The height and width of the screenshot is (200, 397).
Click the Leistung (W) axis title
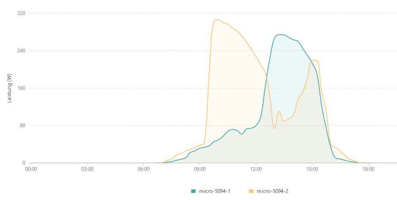pyautogui.click(x=9, y=88)
